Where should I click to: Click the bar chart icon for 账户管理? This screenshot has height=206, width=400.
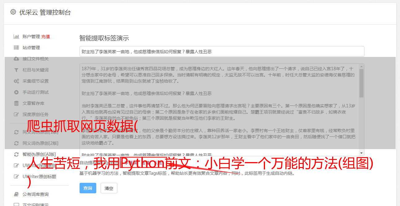(16, 36)
